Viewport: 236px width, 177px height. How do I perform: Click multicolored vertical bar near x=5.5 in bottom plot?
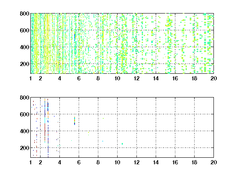tap(75, 121)
